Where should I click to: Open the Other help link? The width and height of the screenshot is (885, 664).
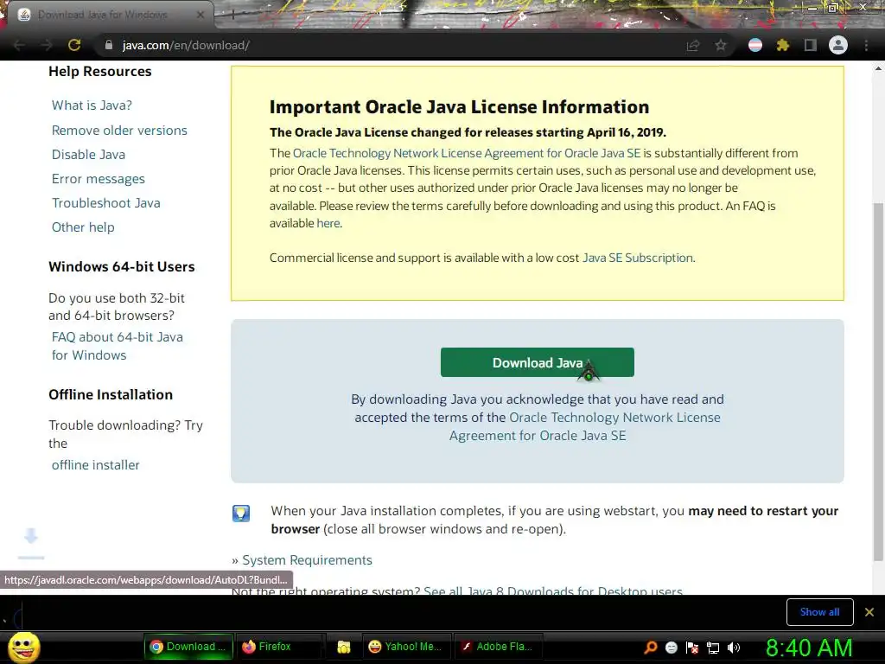click(83, 227)
